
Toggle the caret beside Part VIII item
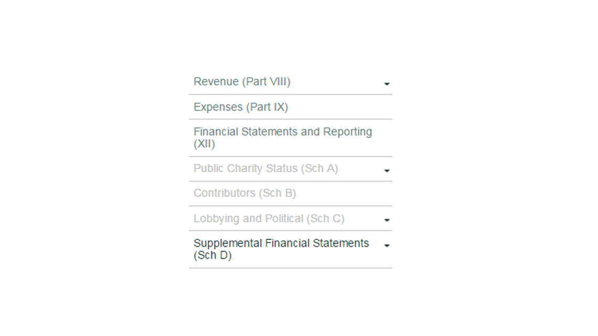pyautogui.click(x=387, y=84)
